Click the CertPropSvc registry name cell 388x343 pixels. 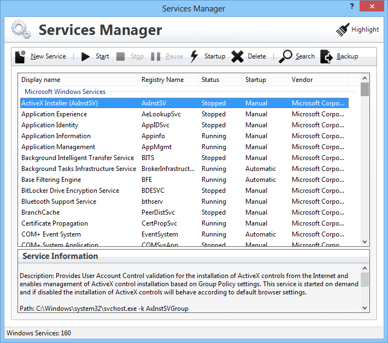point(159,223)
